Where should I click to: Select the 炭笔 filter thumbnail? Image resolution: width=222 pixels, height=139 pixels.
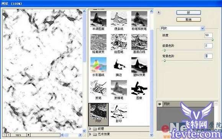click(98, 88)
